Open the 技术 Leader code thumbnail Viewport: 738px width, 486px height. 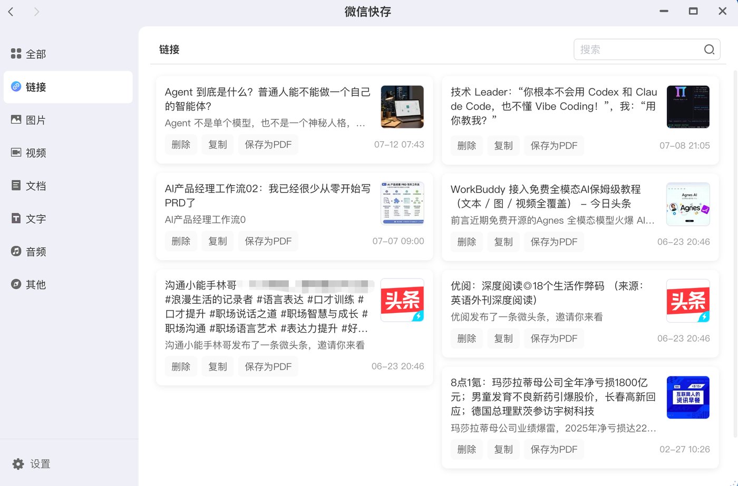[688, 107]
